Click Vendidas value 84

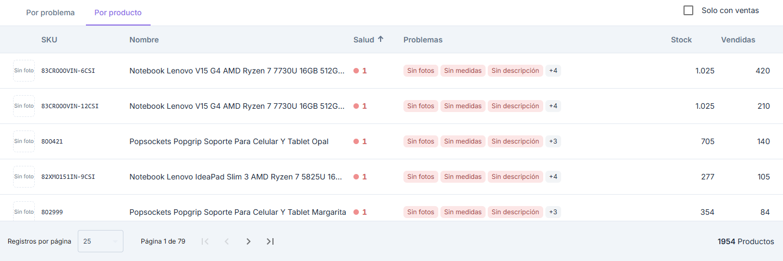pos(765,212)
